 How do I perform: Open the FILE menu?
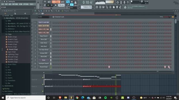(x=3, y=4)
